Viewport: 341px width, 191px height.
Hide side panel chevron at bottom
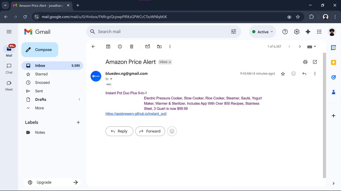pyautogui.click(x=334, y=183)
